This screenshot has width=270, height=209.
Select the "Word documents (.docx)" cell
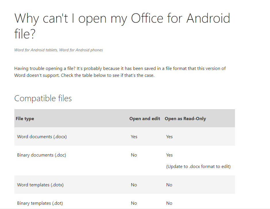pyautogui.click(x=42, y=137)
